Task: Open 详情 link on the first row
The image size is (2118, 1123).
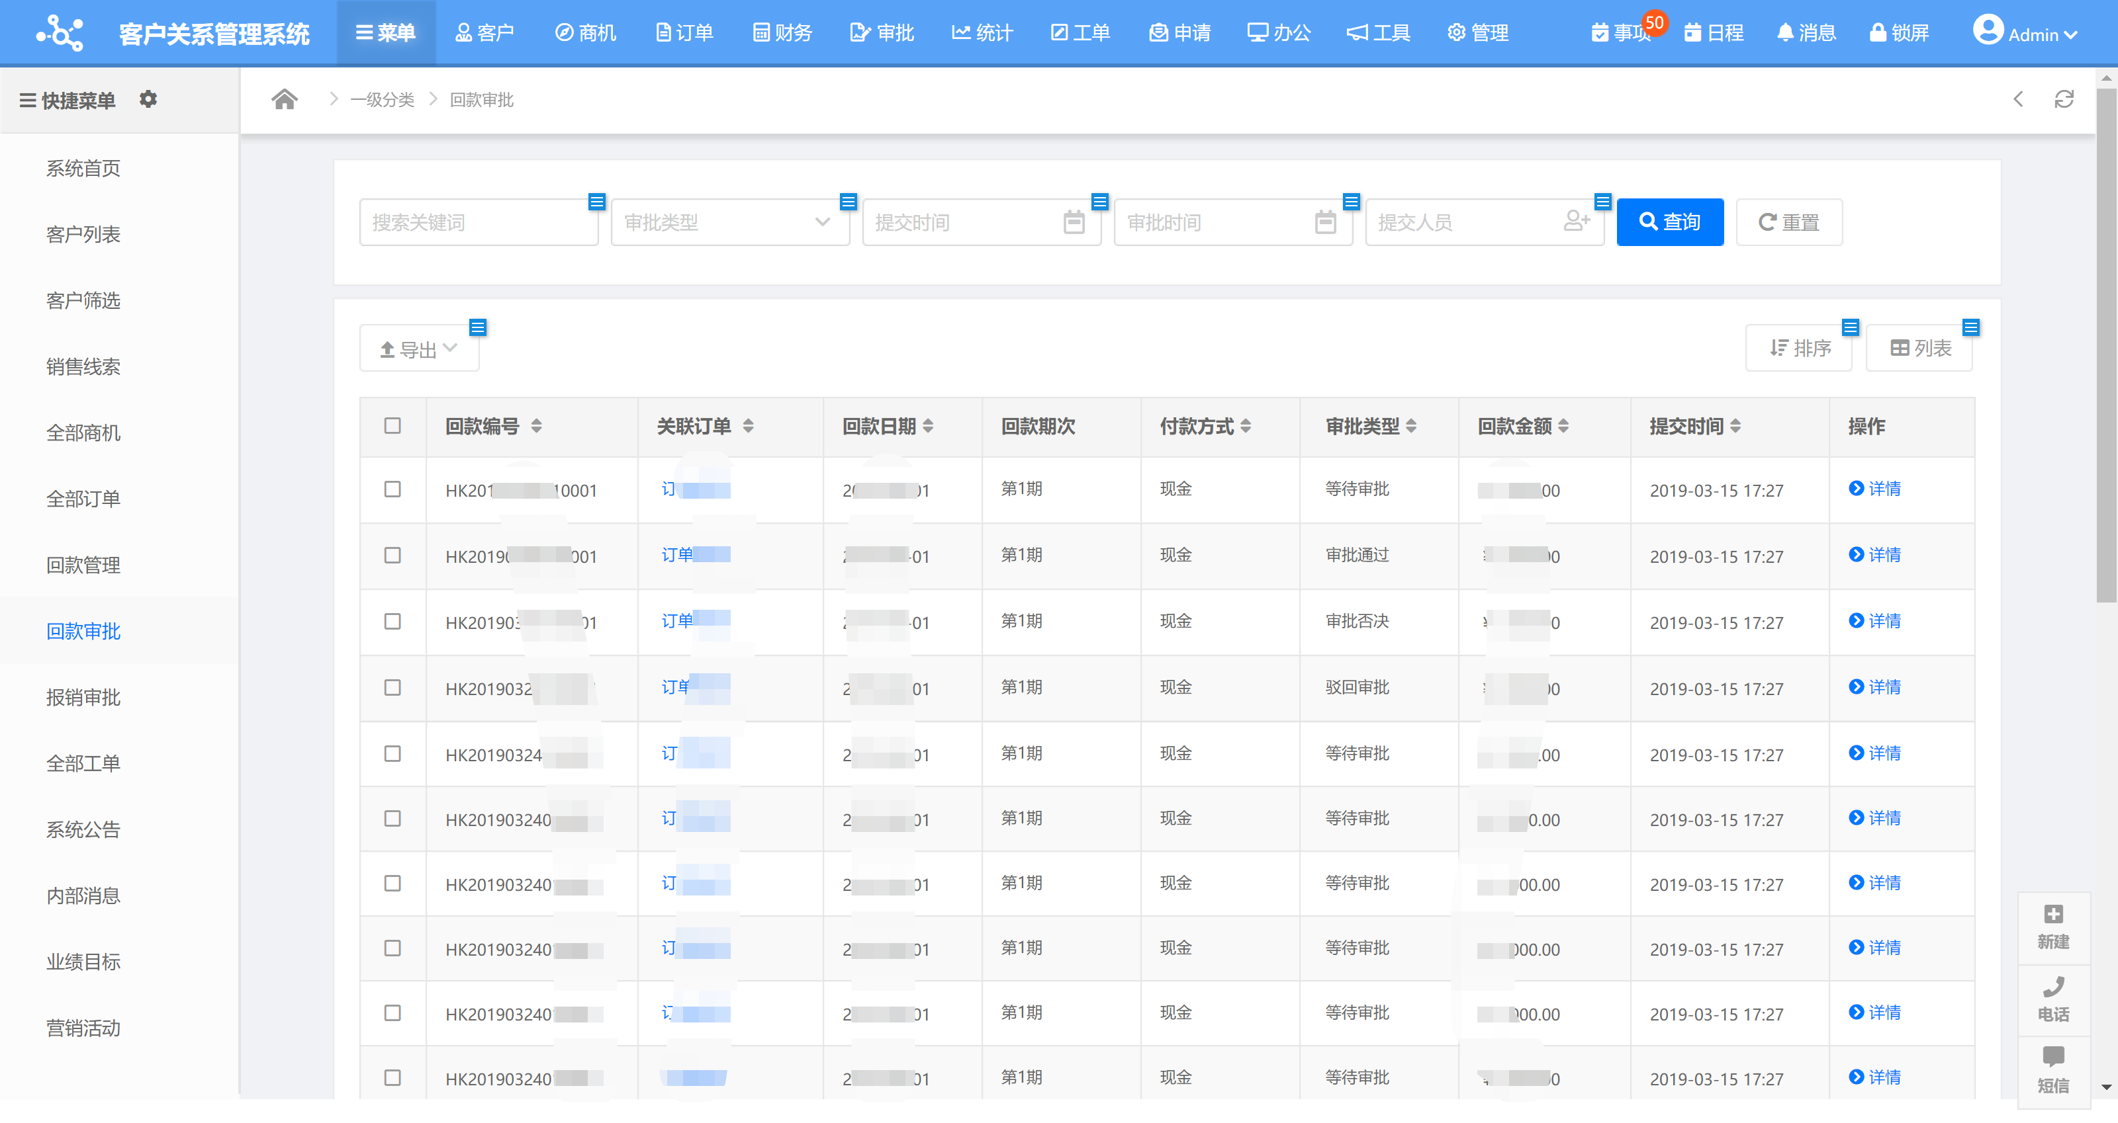Action: pos(1874,489)
